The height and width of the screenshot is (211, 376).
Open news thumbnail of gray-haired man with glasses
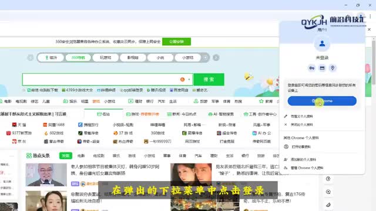46,175
